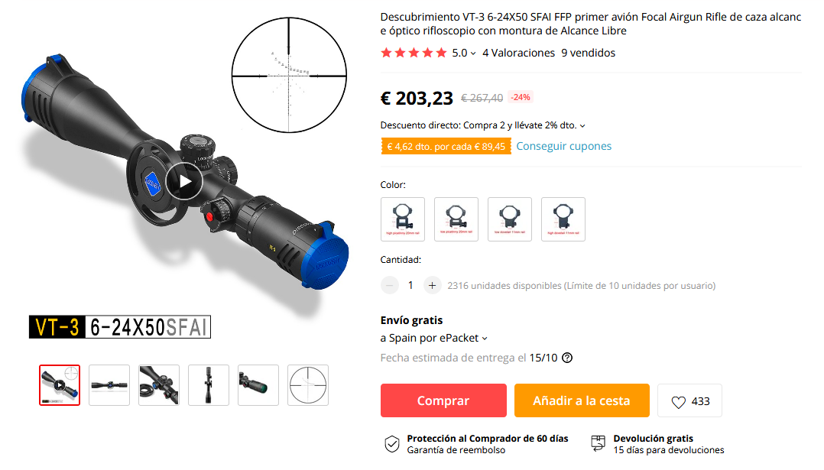Screen dimensions: 824x470
Task: Click the five-star rating icons
Action: coord(414,53)
